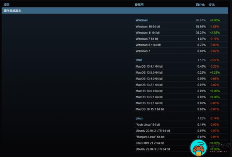Click the "Manjaro Linux" 64 bit row
232x157 pixels.
181,137
